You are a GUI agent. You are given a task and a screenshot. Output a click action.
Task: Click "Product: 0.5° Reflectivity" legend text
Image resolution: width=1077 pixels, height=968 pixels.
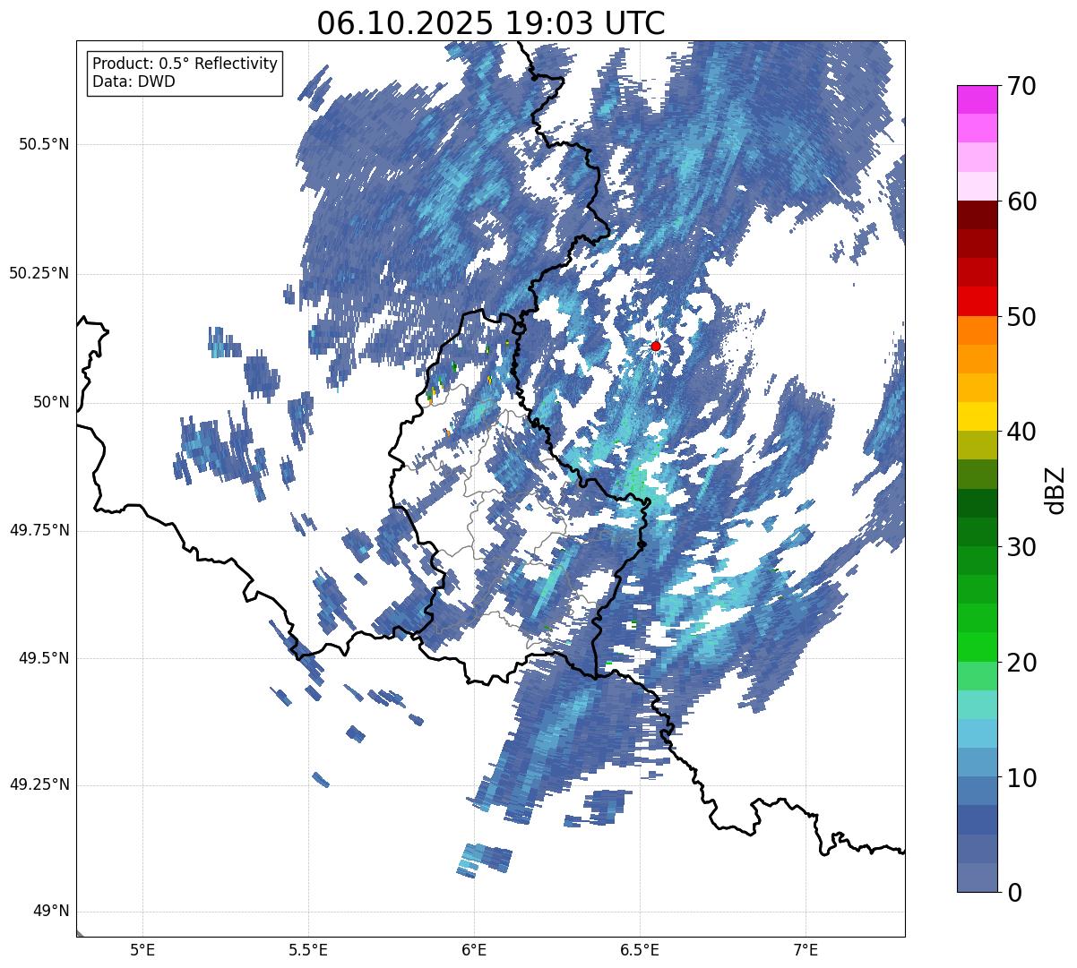(185, 64)
